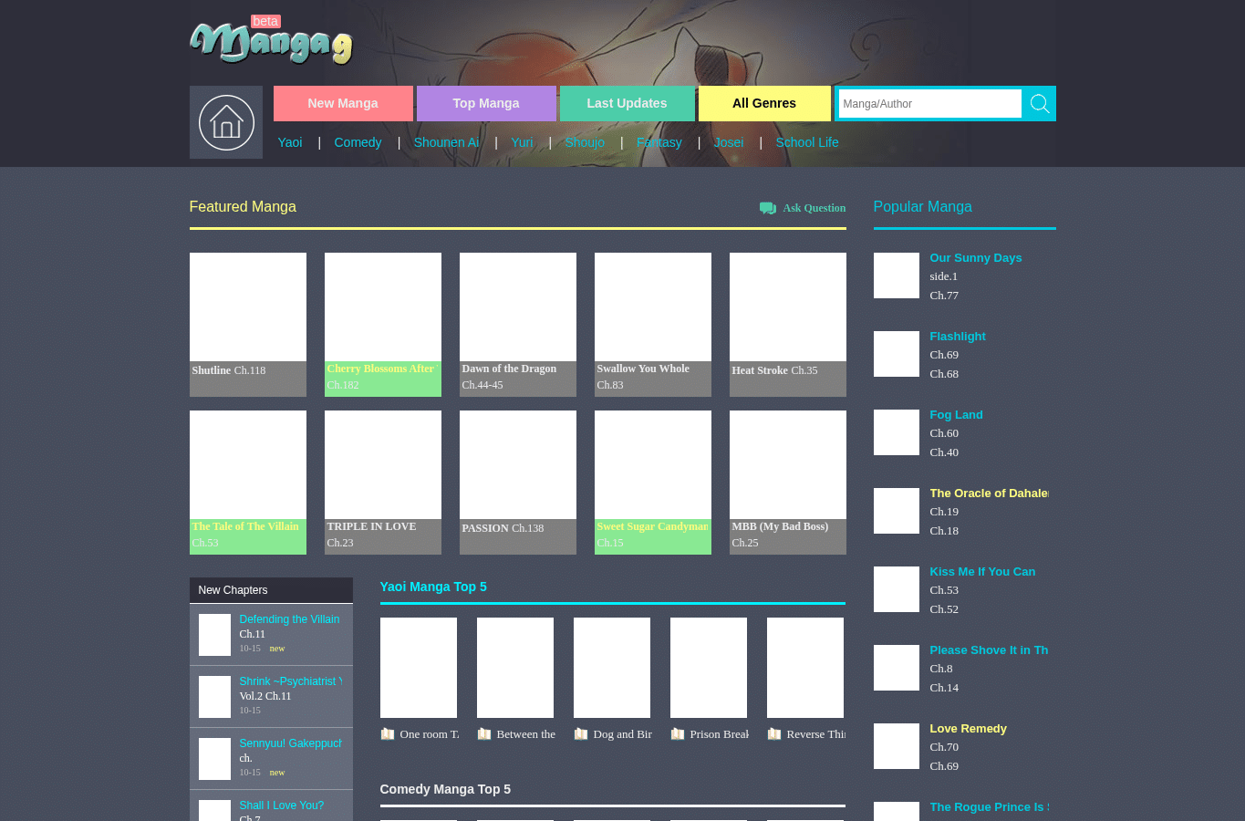This screenshot has height=821, width=1245.
Task: Open Defending the Villain in New Chapters
Action: 289,619
